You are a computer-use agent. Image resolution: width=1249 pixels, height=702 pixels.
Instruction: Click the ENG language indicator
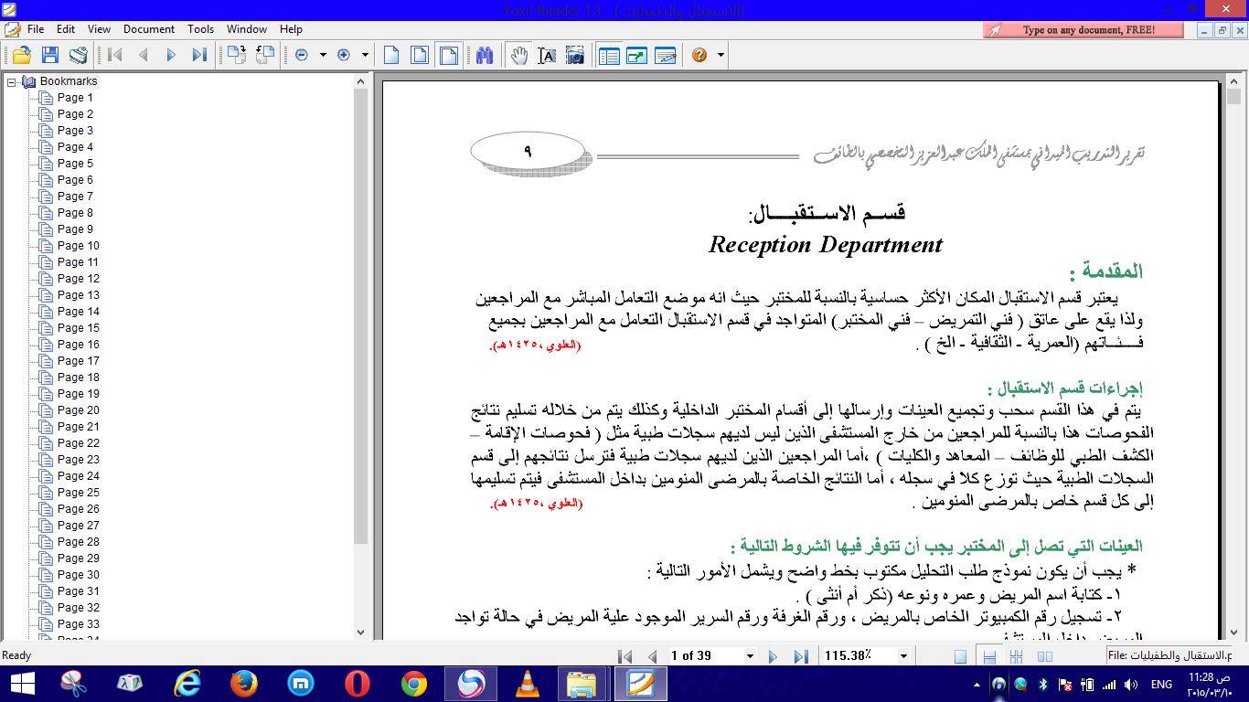pyautogui.click(x=1161, y=685)
